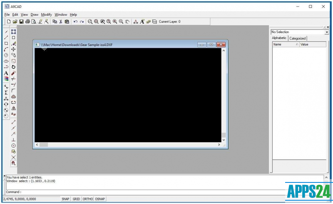Select the Fillet tool icon
The image size is (333, 204).
coord(14,90)
